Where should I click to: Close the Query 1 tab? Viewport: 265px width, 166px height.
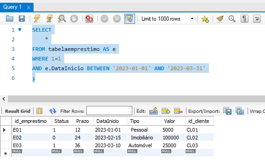tap(29, 7)
